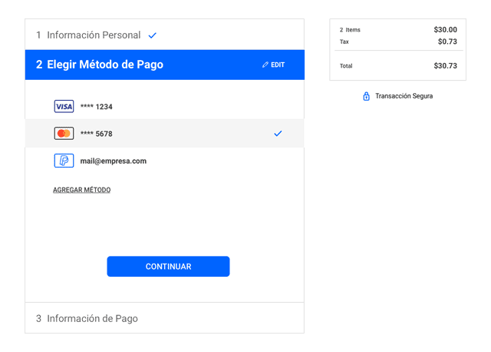Click the pencil icon beside EDIT
This screenshot has width=491, height=352.
265,65
